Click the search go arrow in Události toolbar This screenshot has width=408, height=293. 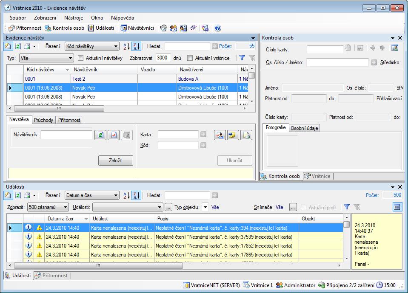(x=215, y=195)
